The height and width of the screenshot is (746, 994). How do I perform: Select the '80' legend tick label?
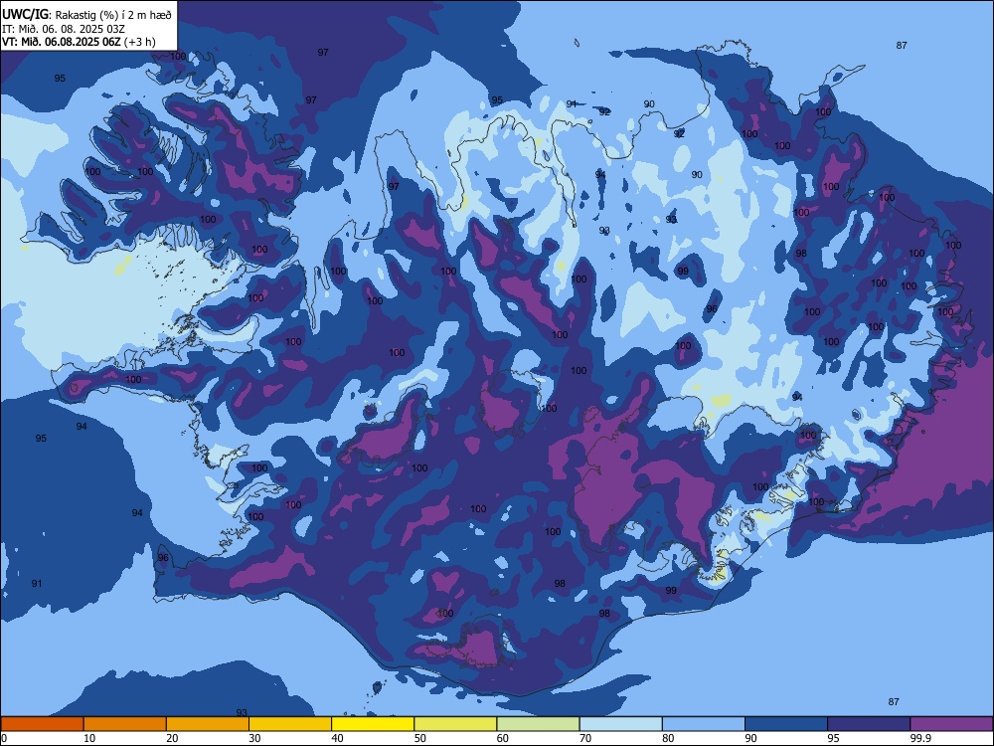click(x=668, y=738)
